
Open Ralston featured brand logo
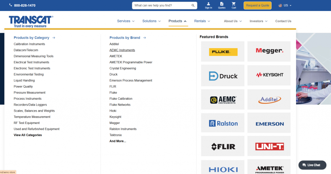223,123
